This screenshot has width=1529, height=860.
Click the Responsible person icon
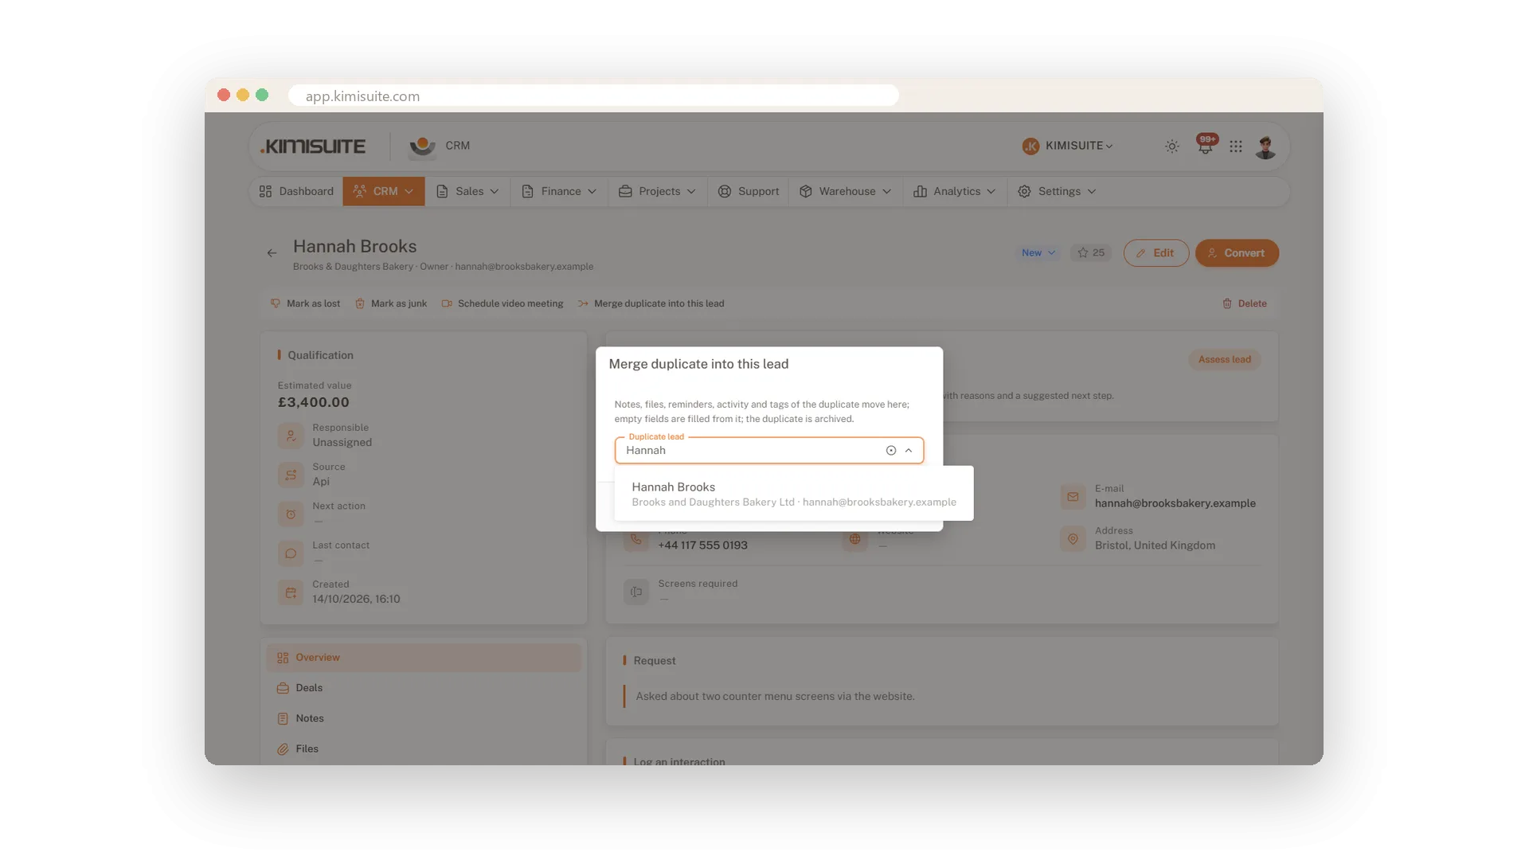[x=291, y=436]
